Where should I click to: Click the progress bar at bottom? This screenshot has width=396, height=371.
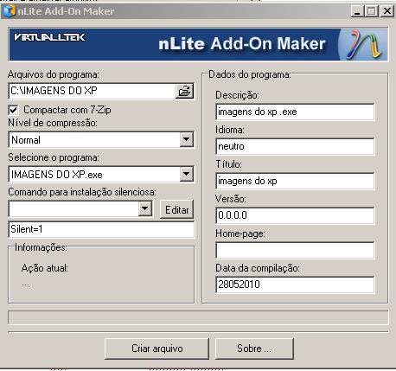point(198,318)
